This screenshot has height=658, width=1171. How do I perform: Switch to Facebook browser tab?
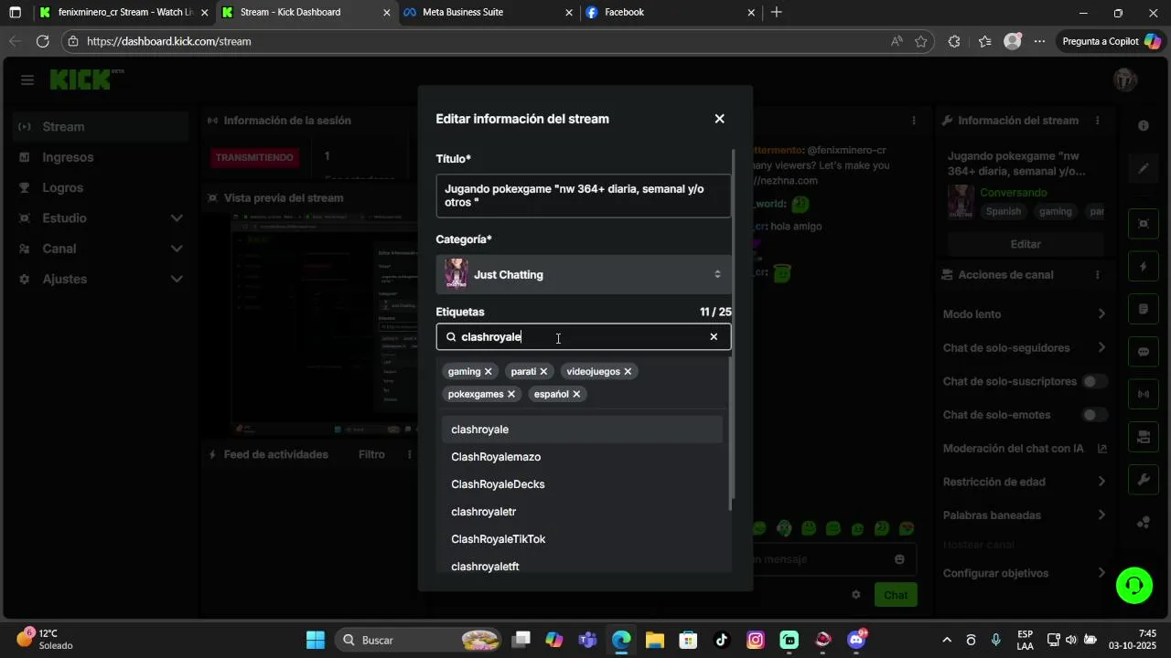[671, 13]
